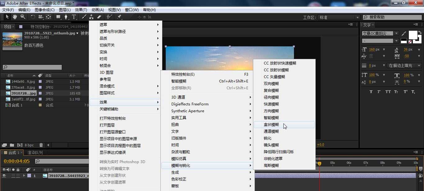Pick the eyedropper in the Character panel
The image size is (424, 191).
pos(404,33)
